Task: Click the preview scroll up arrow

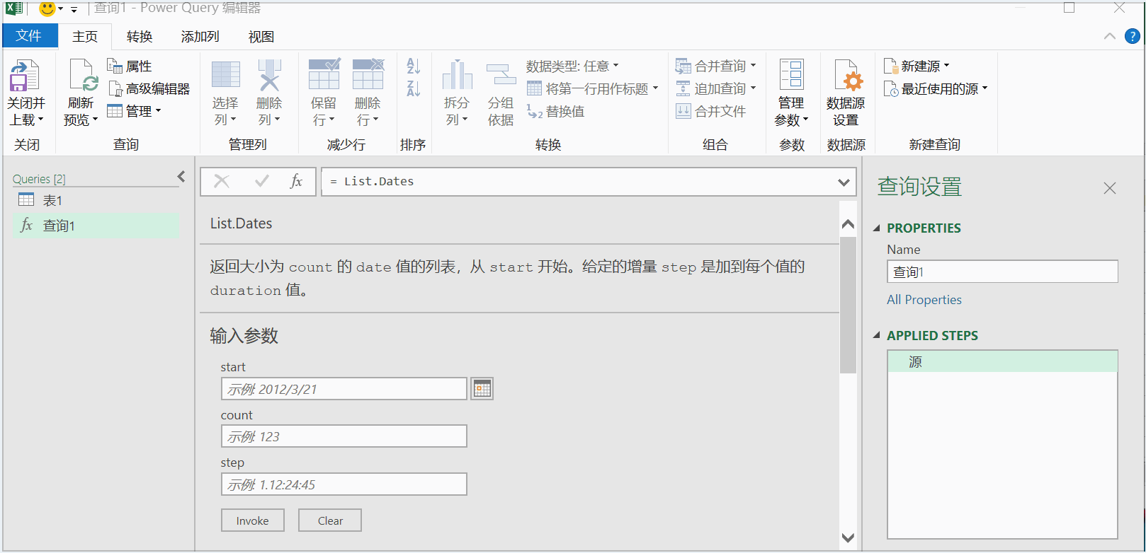Action: click(x=848, y=224)
